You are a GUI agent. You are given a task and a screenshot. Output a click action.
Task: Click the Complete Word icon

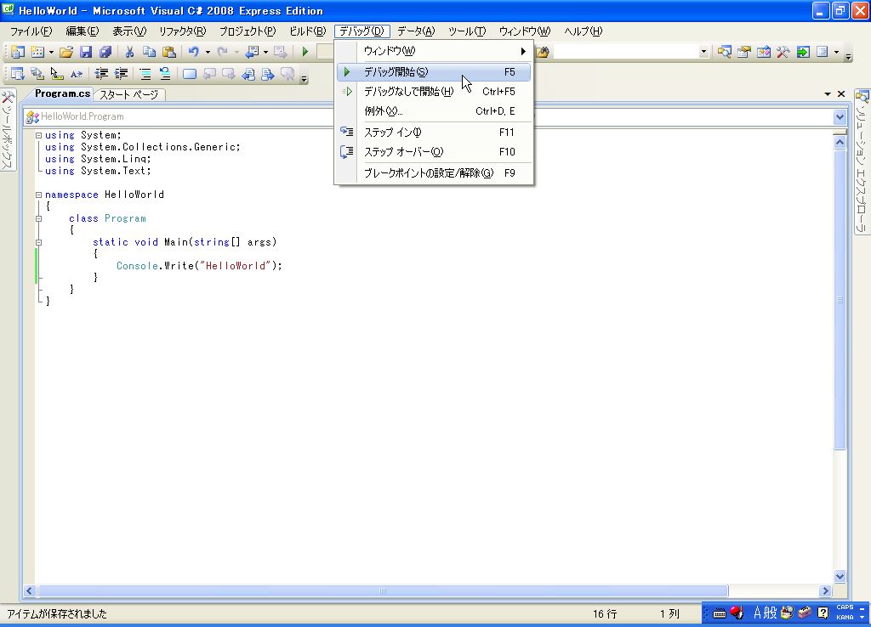(77, 73)
